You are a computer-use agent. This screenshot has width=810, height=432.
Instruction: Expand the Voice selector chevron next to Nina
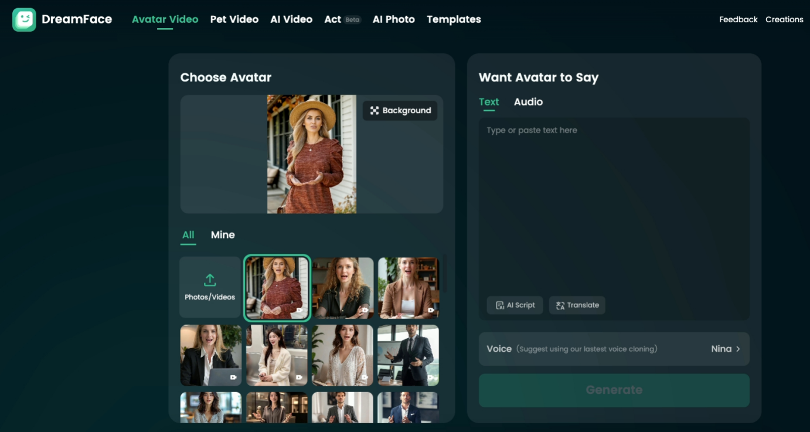click(738, 349)
